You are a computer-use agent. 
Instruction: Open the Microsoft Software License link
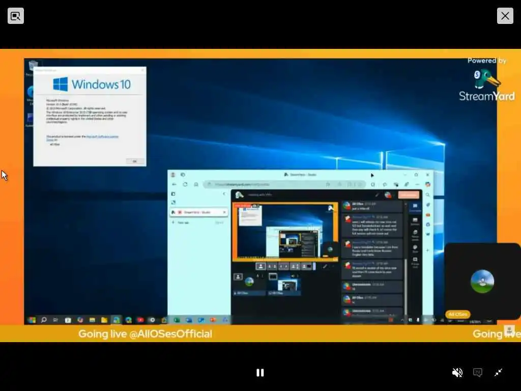point(102,136)
